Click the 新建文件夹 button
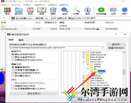The height and width of the screenshot is (103, 131). [116, 48]
